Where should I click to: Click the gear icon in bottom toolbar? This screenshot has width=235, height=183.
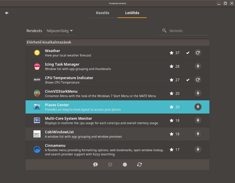coord(125,164)
